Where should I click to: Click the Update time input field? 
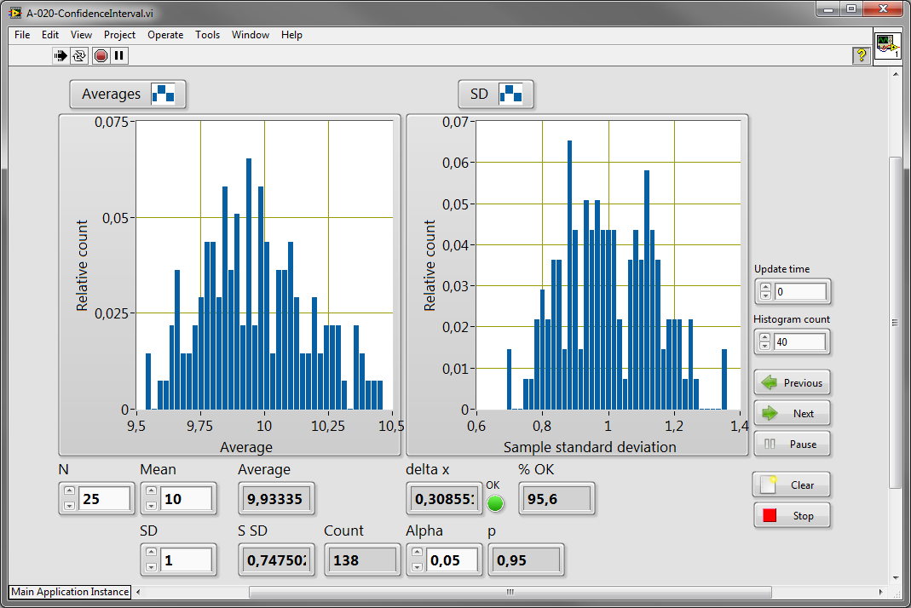pos(799,291)
